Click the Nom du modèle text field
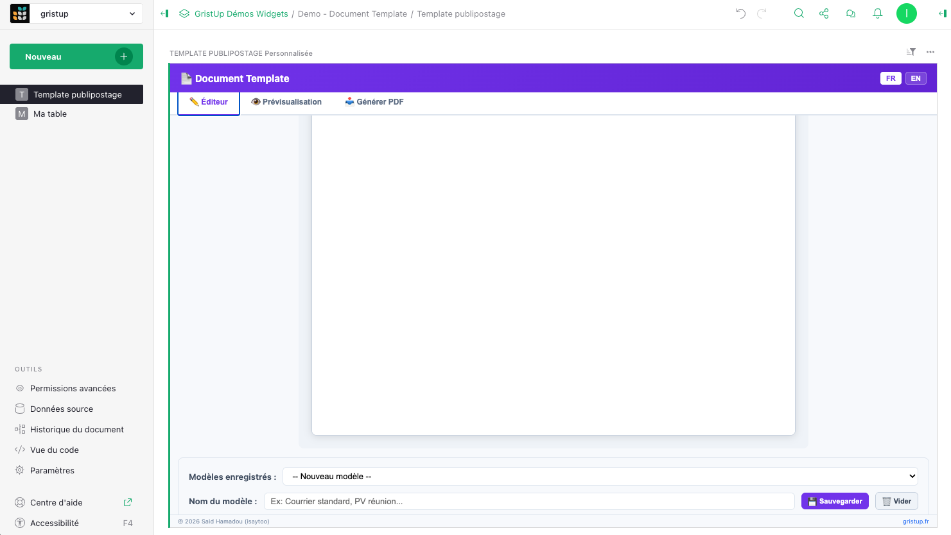 click(x=529, y=502)
